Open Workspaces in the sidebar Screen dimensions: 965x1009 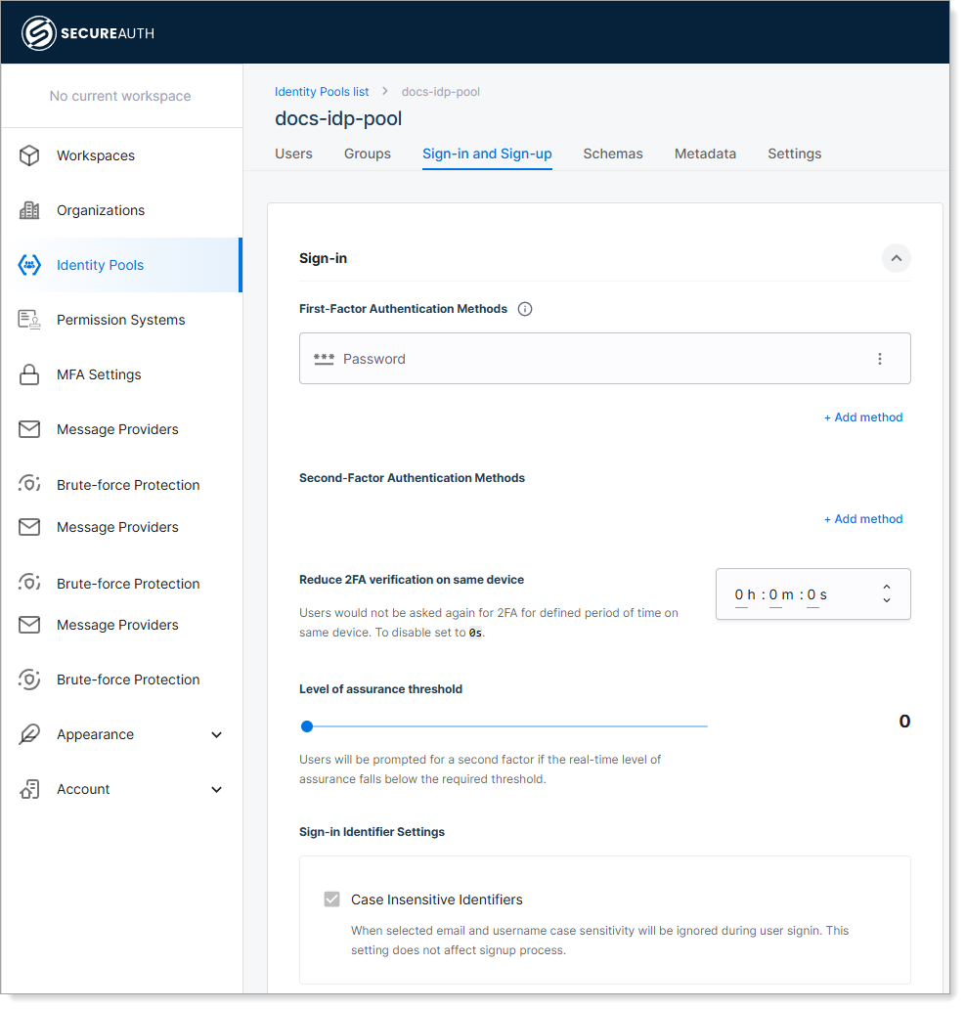click(121, 155)
